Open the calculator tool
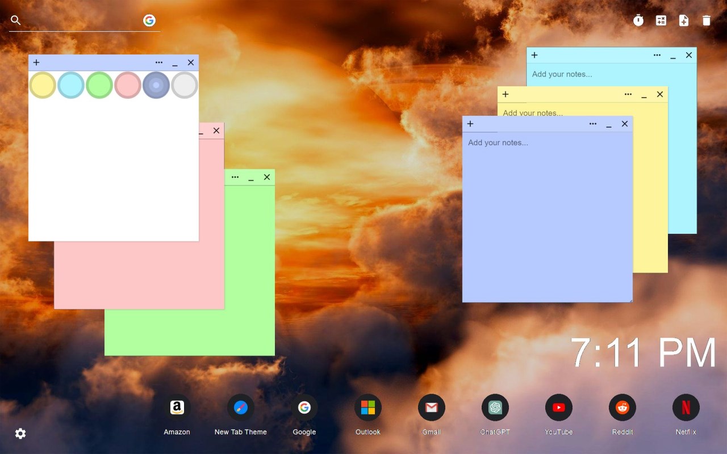The height and width of the screenshot is (454, 727). point(661,20)
